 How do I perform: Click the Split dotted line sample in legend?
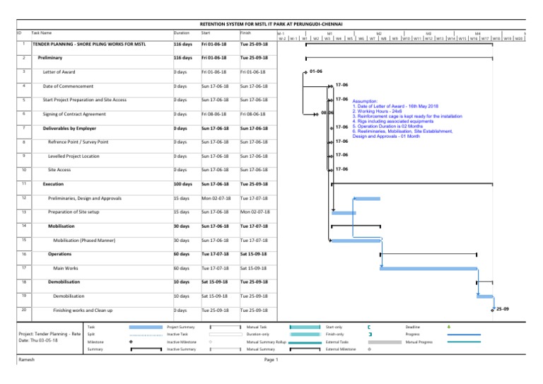(146, 335)
